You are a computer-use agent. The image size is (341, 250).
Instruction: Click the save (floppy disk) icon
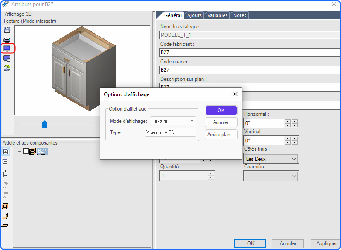click(7, 30)
